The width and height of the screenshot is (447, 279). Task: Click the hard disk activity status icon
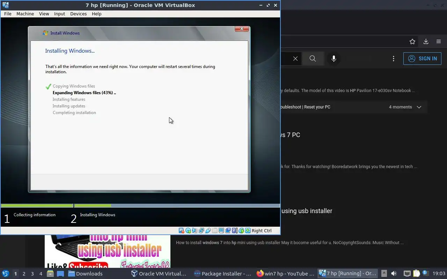point(182,231)
